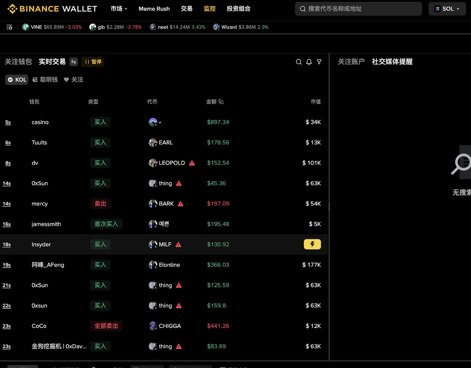471x368 pixels.
Task: Select the 监控 menu item
Action: tap(210, 9)
